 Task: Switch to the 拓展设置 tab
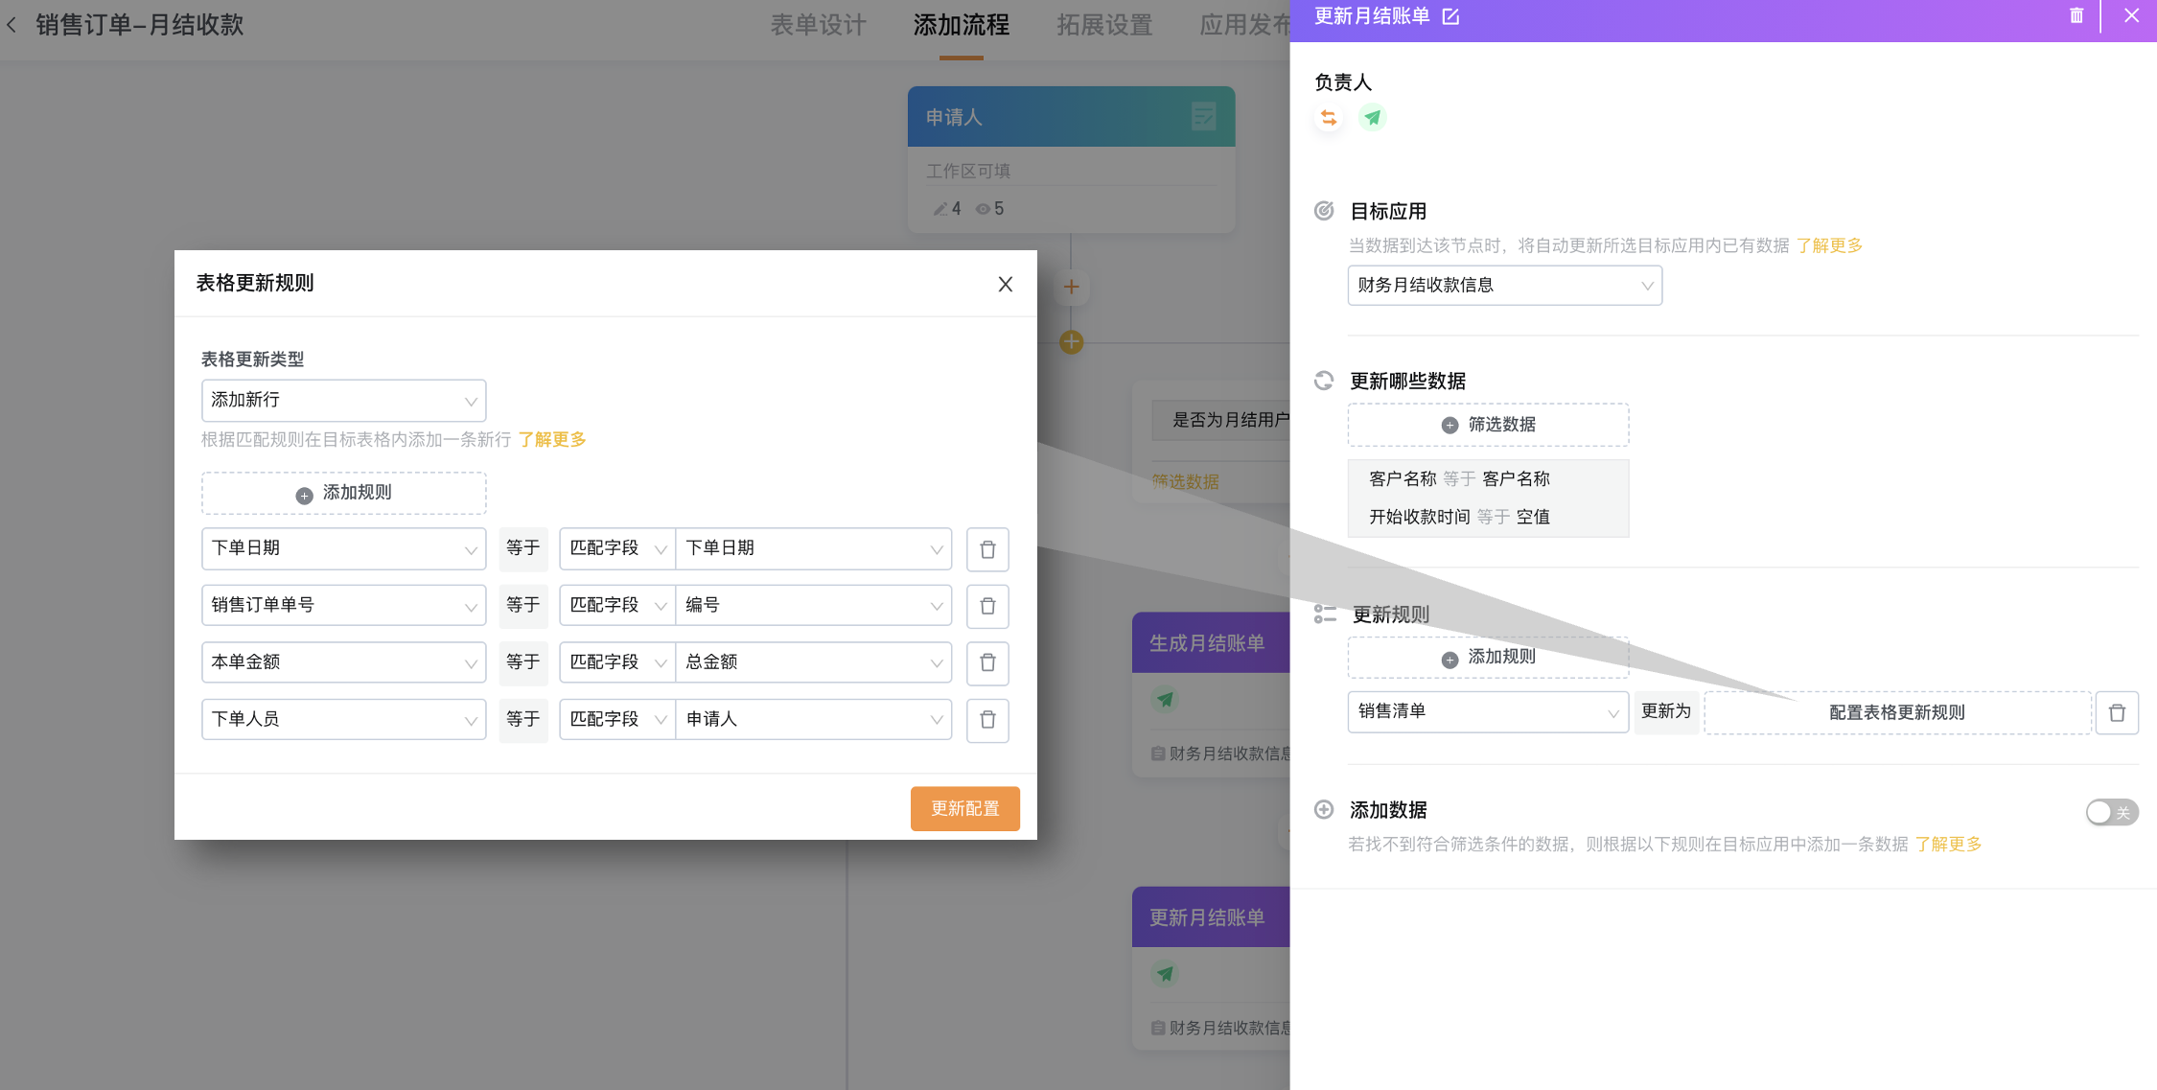tap(1104, 26)
